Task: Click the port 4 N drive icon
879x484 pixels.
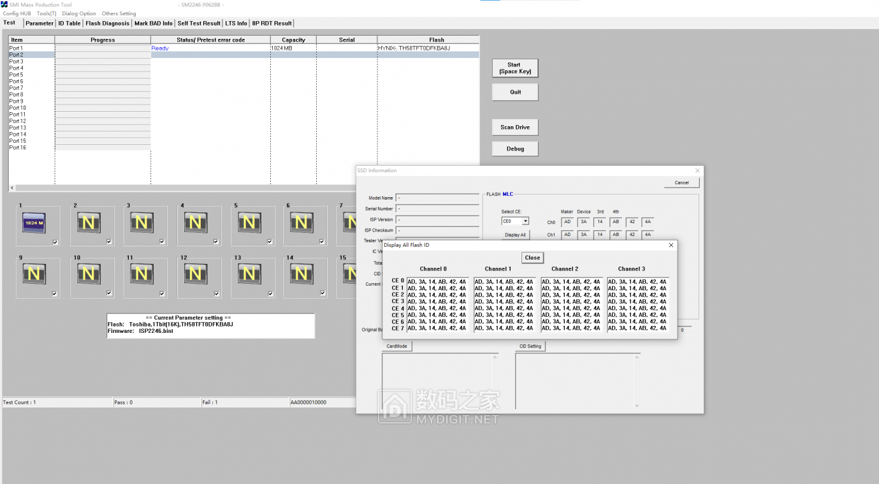Action: click(x=195, y=223)
